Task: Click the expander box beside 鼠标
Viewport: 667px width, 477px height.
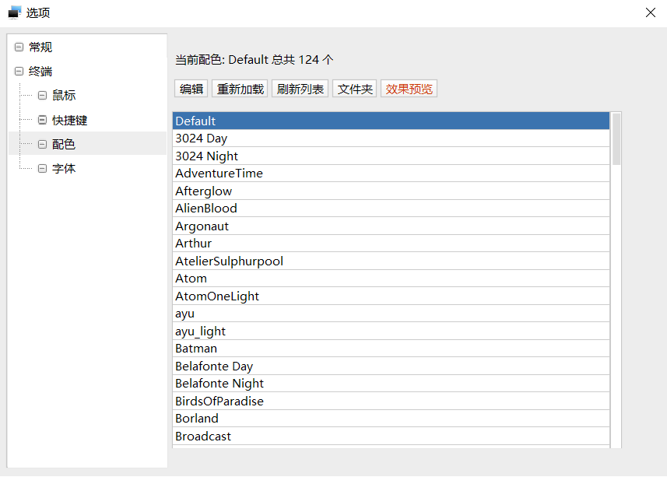Action: (43, 96)
